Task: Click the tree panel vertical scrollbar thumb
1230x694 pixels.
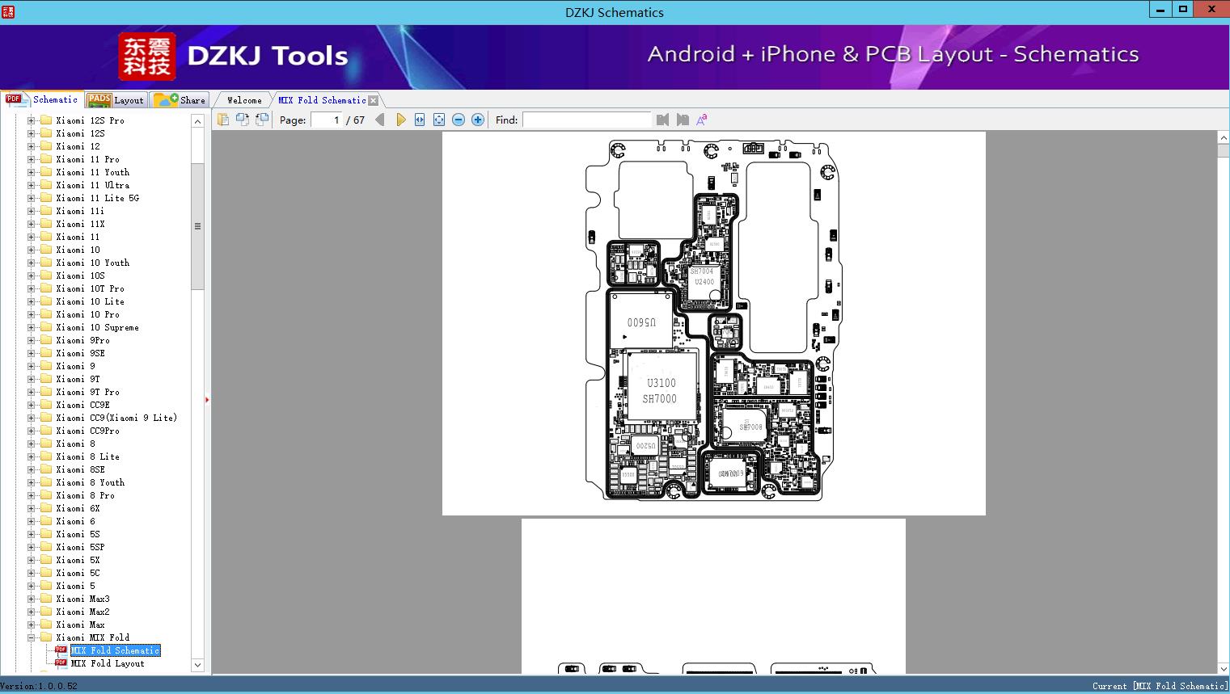Action: (197, 226)
